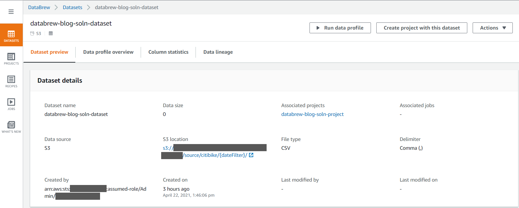The height and width of the screenshot is (208, 519).
Task: Open S3 location external link icon
Action: click(251, 155)
